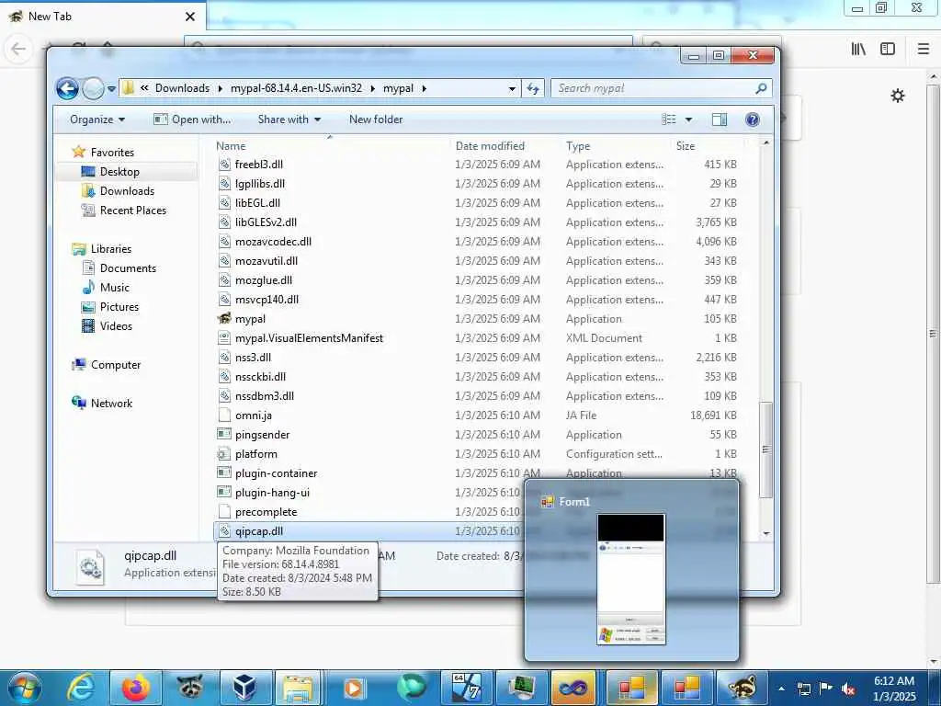Select the libEGL.dll file

pyautogui.click(x=257, y=203)
